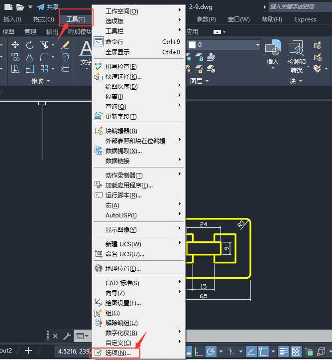
Task: Toggle Transparency in status bar
Action: (x=296, y=351)
